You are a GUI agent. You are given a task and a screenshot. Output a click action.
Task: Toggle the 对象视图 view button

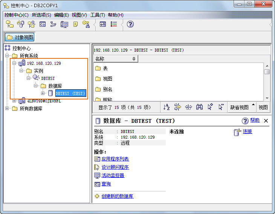coord(20,37)
